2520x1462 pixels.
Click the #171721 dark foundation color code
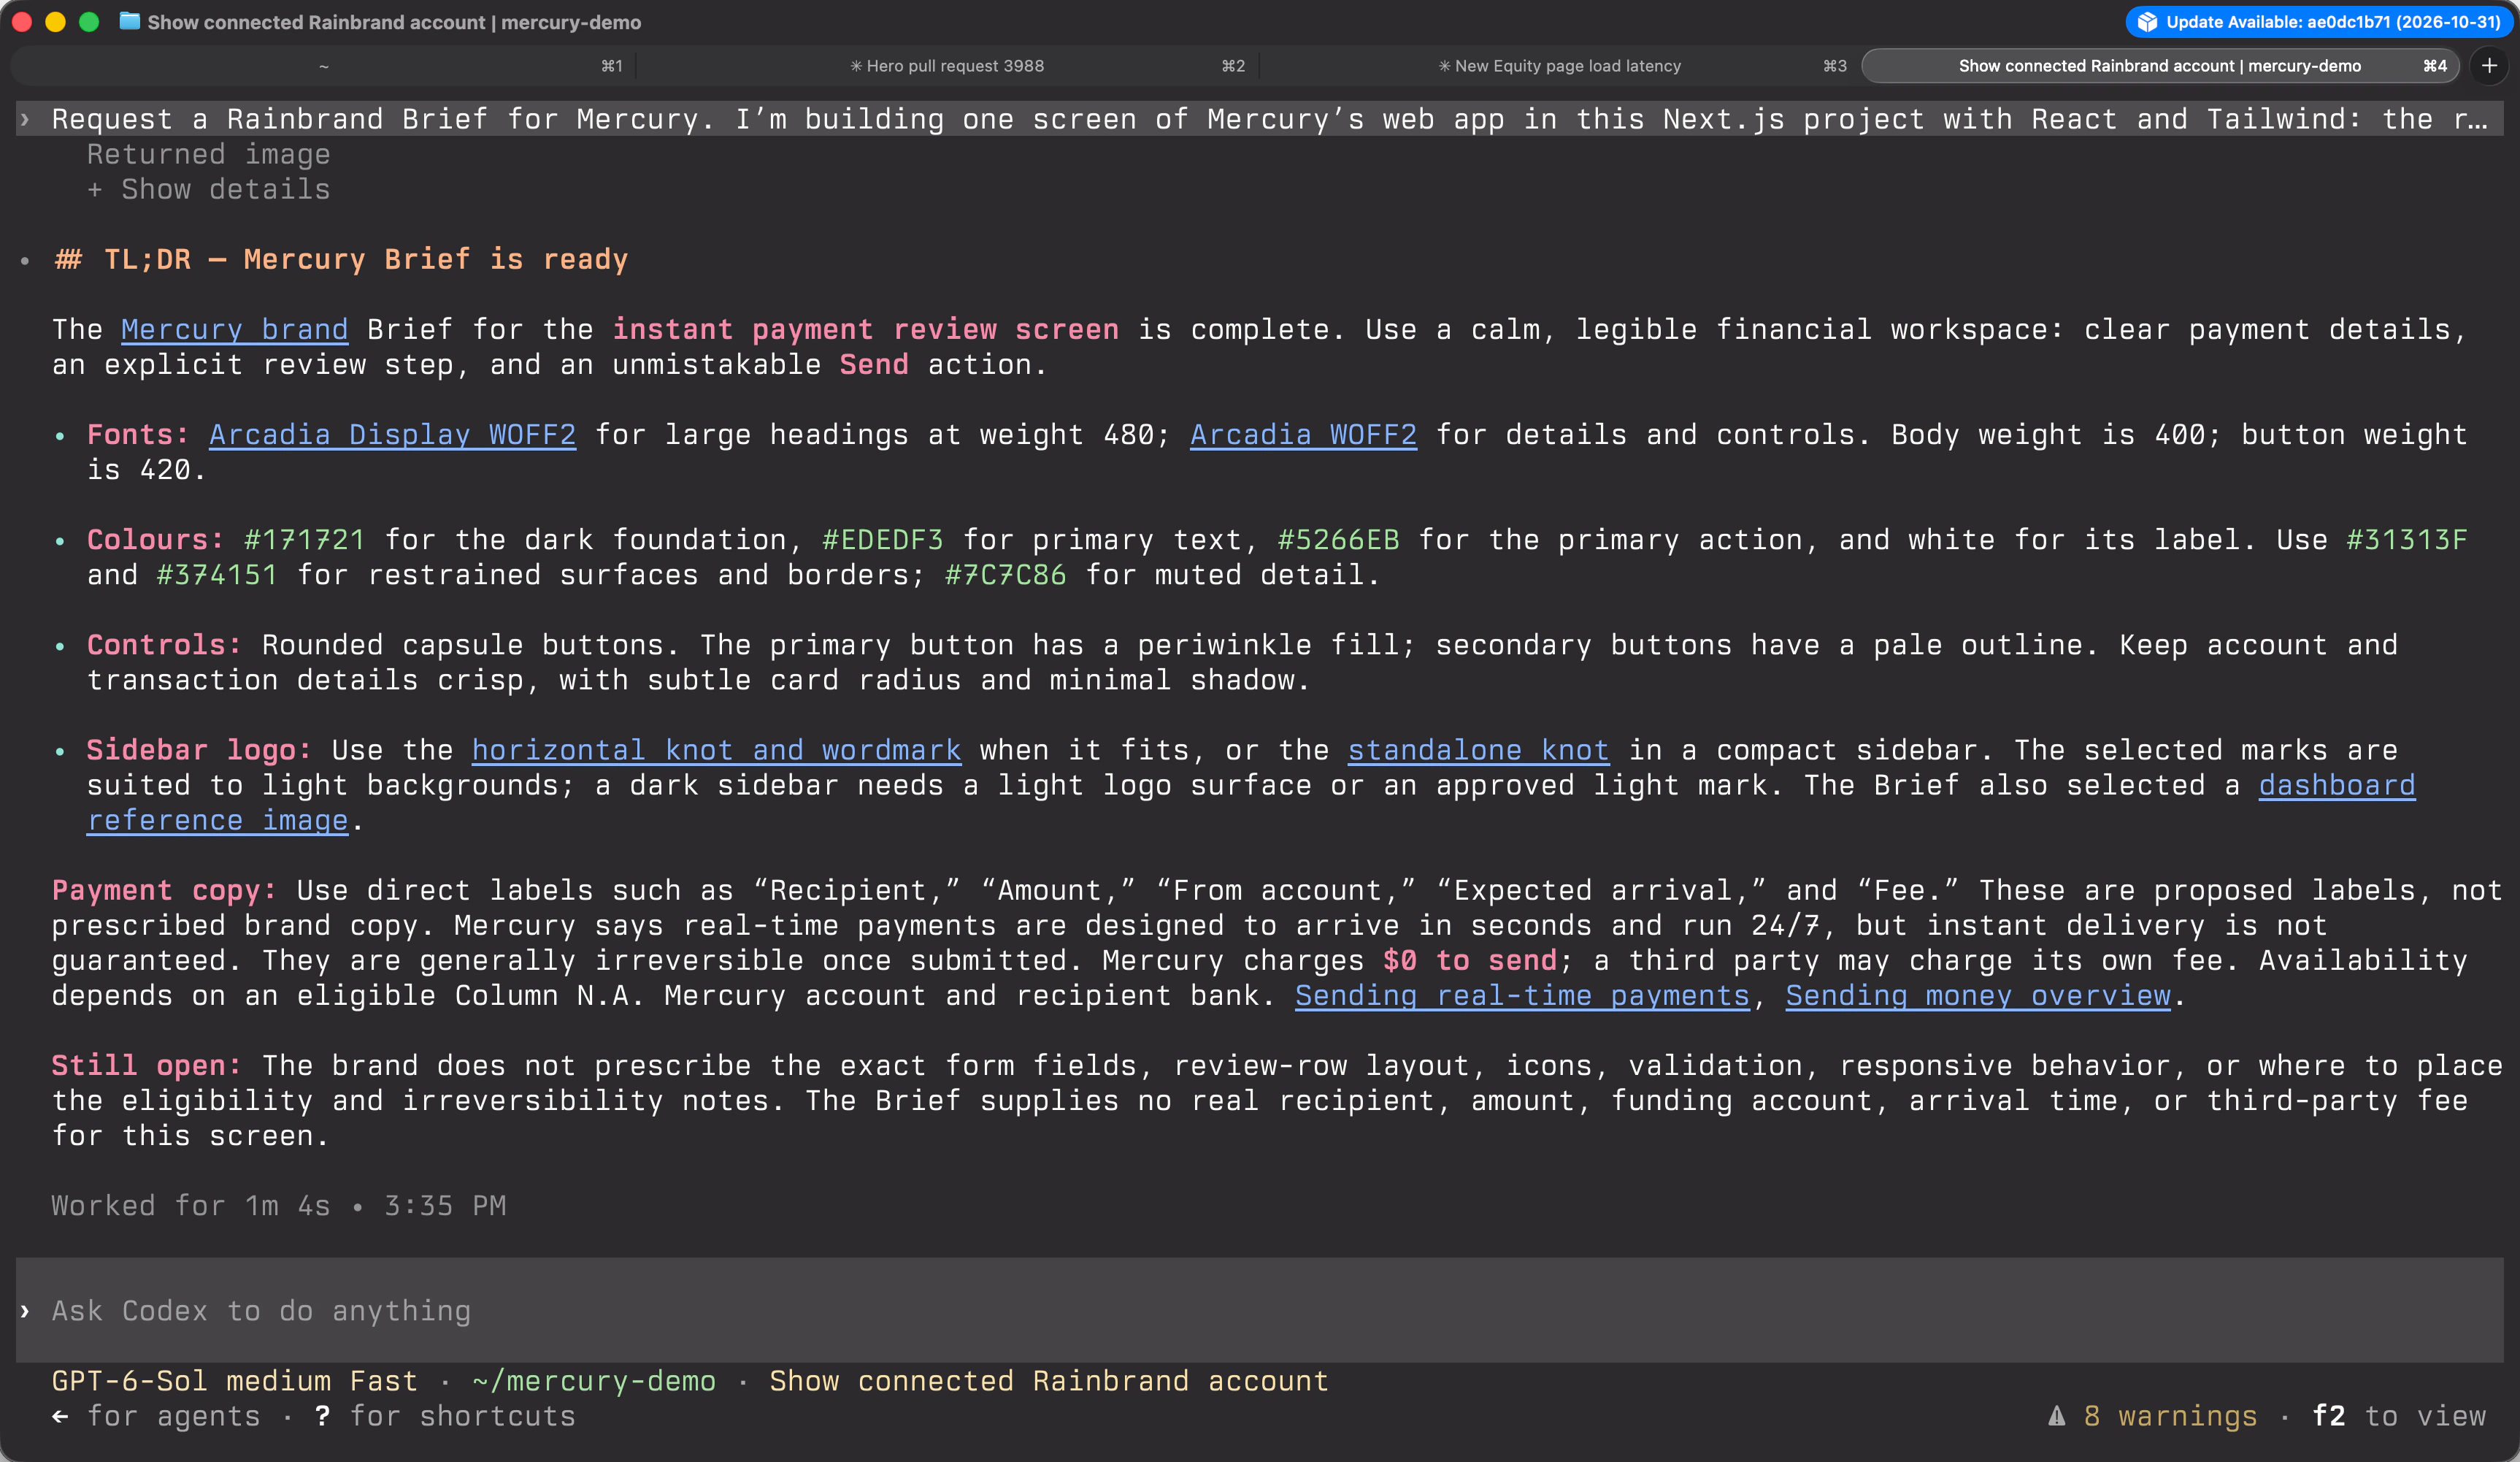pos(304,540)
